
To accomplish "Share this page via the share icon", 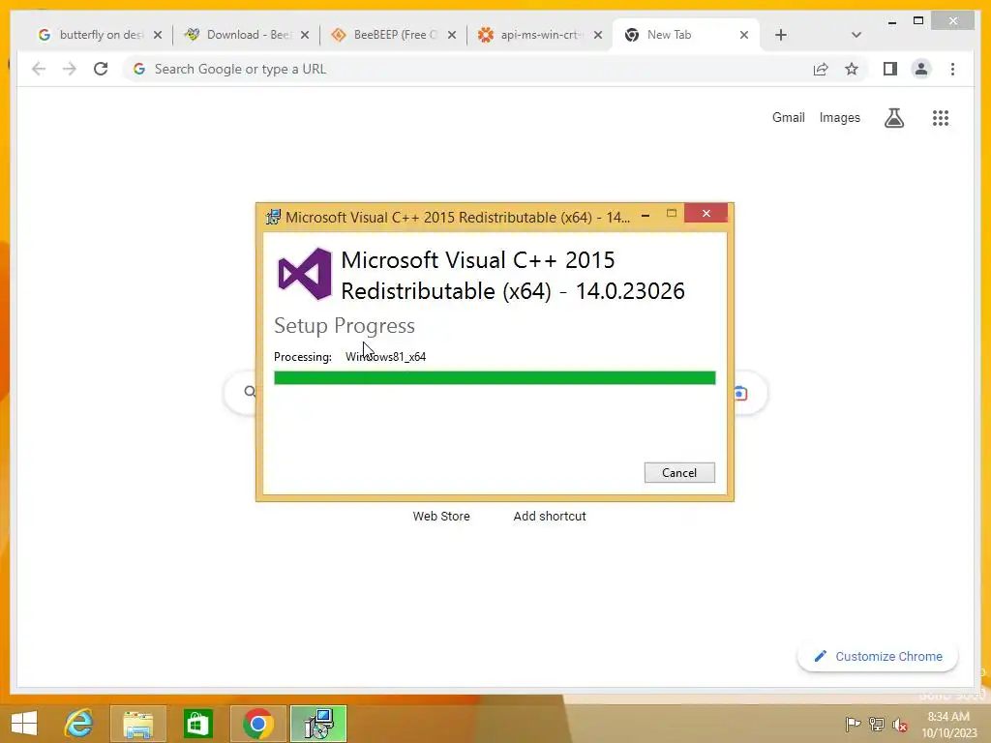I will click(821, 69).
